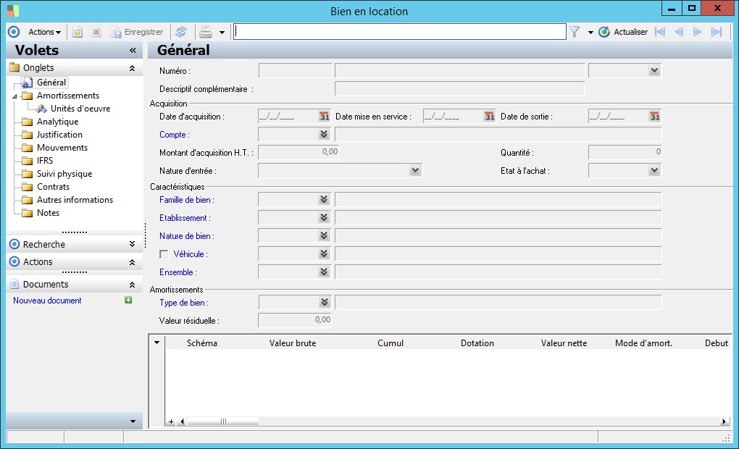
Task: Go to the last record arrow
Action: tap(717, 32)
